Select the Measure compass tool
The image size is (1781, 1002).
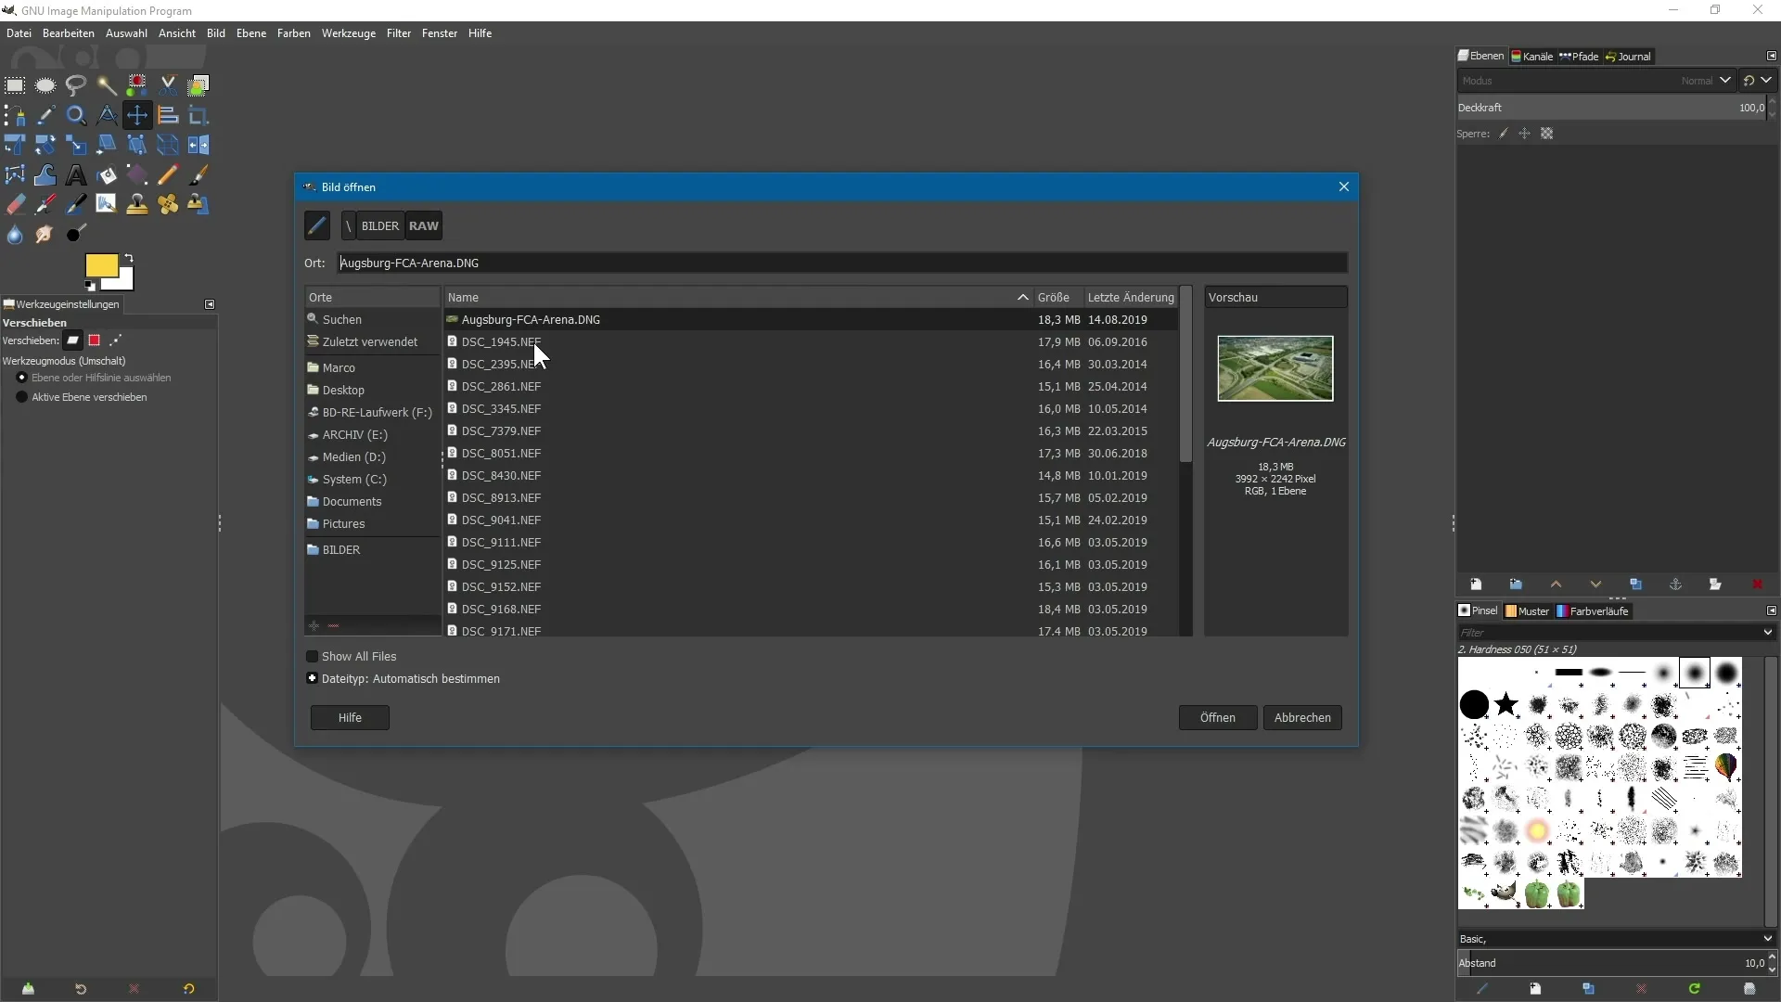[107, 115]
